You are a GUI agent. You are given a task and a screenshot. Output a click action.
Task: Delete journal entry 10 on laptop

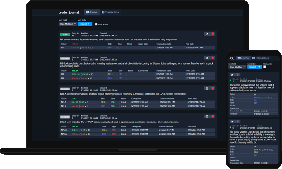[x=212, y=34]
